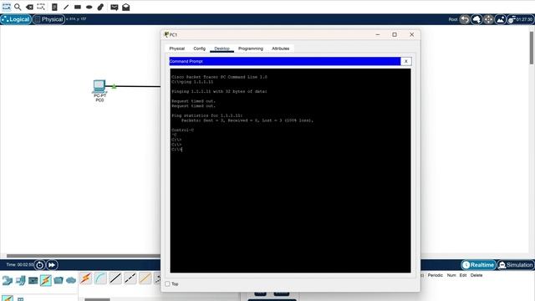
Task: Activate the Inspect magnifier tool
Action: pyautogui.click(x=18, y=7)
